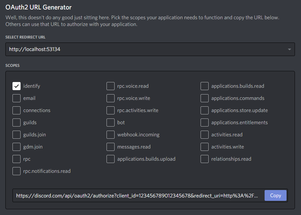Image resolution: width=301 pixels, height=215 pixels.
Task: Enable the guilds scope checkbox
Action: (17, 122)
